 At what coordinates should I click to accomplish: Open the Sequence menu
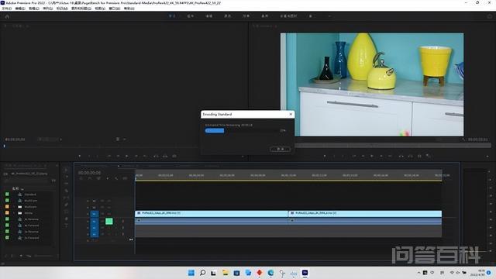pyautogui.click(x=48, y=9)
